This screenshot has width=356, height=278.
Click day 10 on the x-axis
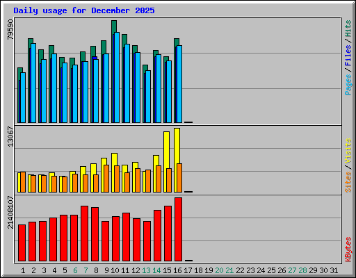115,270
